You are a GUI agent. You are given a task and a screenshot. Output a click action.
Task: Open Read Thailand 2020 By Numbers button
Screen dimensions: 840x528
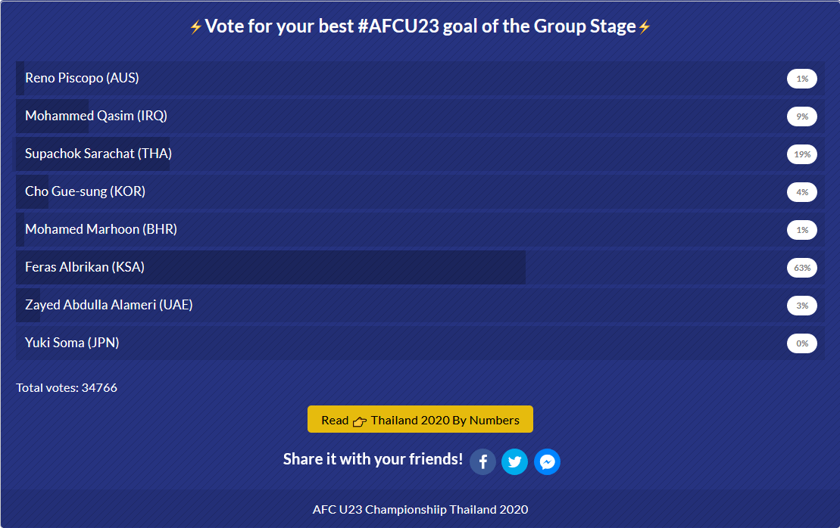pyautogui.click(x=420, y=419)
